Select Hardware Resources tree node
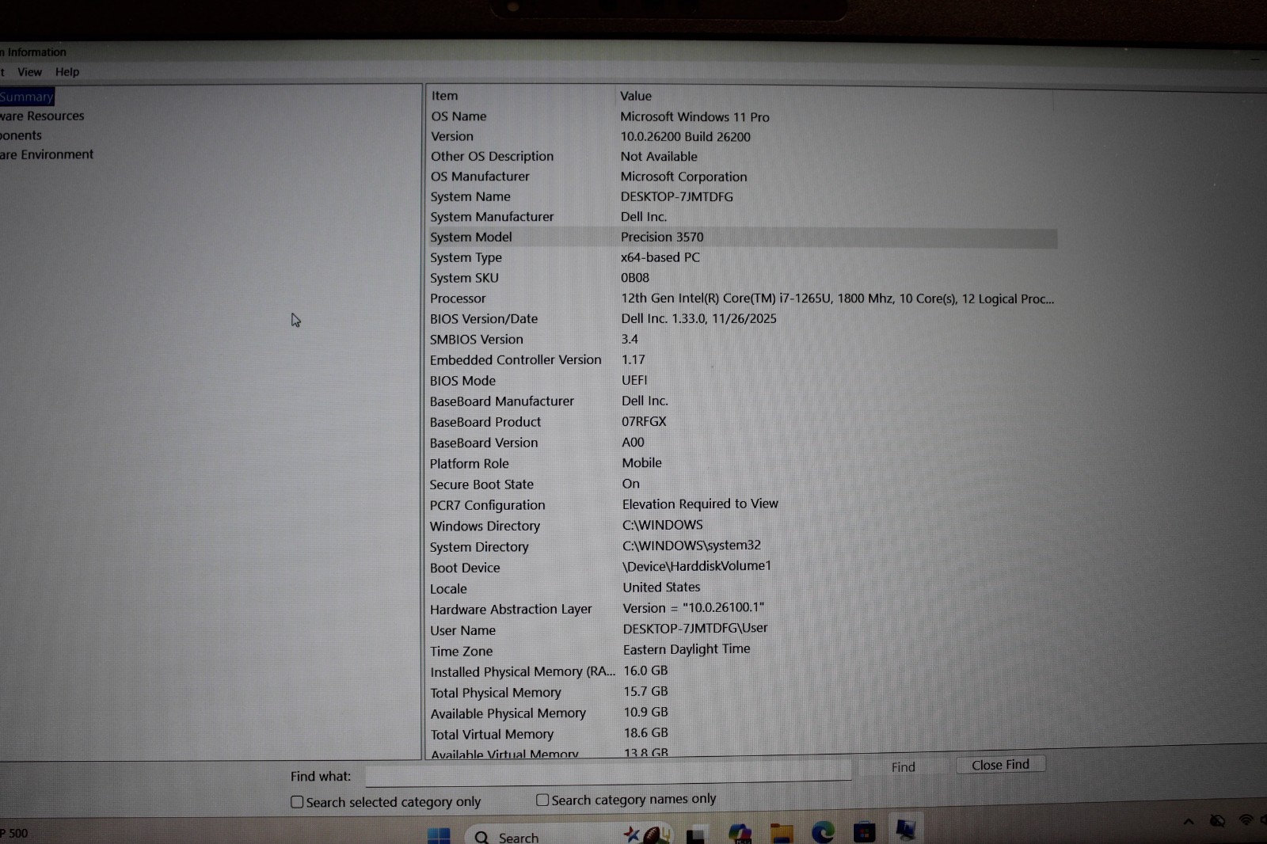The height and width of the screenshot is (844, 1267). (42, 116)
